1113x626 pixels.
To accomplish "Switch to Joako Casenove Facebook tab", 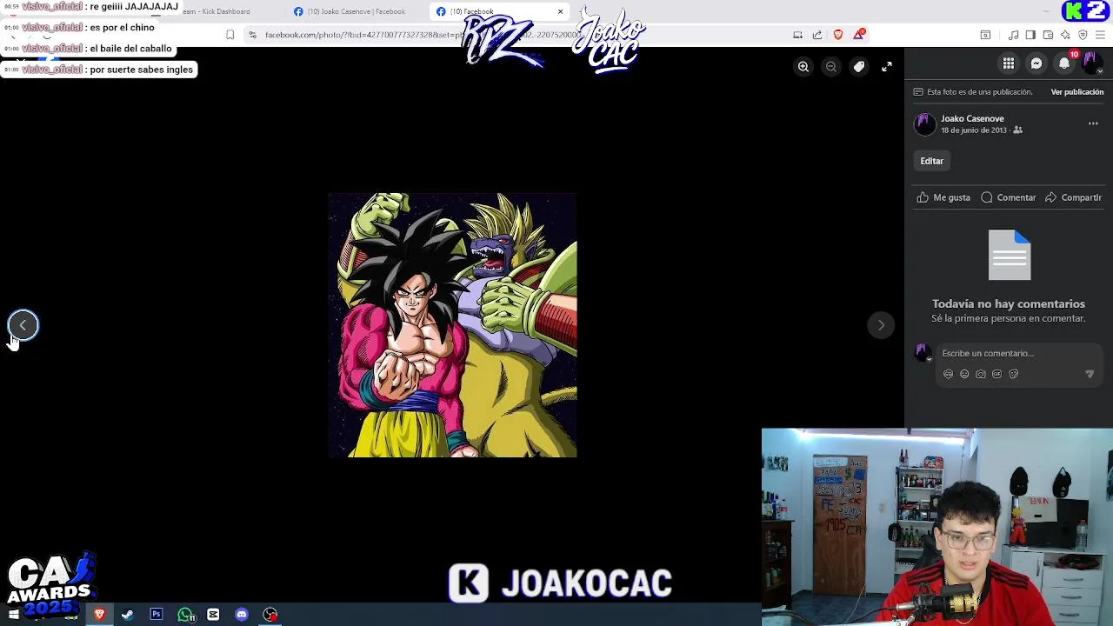I will pyautogui.click(x=357, y=11).
